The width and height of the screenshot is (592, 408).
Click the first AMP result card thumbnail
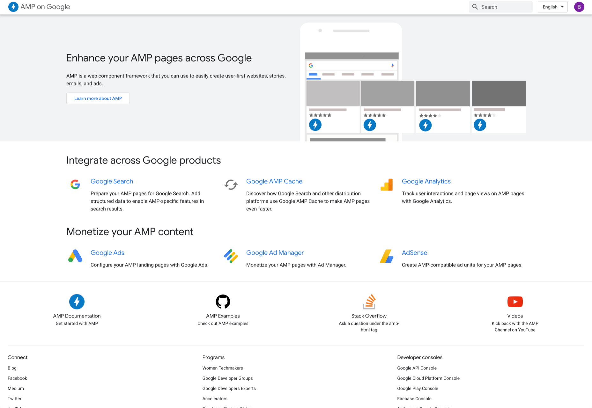[333, 93]
